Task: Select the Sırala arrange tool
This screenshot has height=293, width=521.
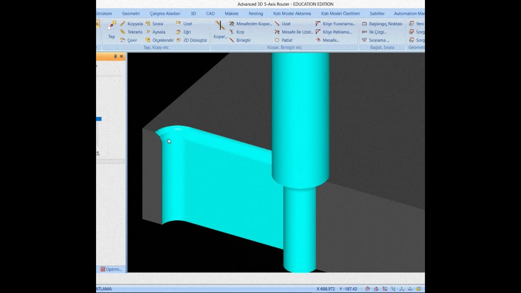Action: pos(154,24)
